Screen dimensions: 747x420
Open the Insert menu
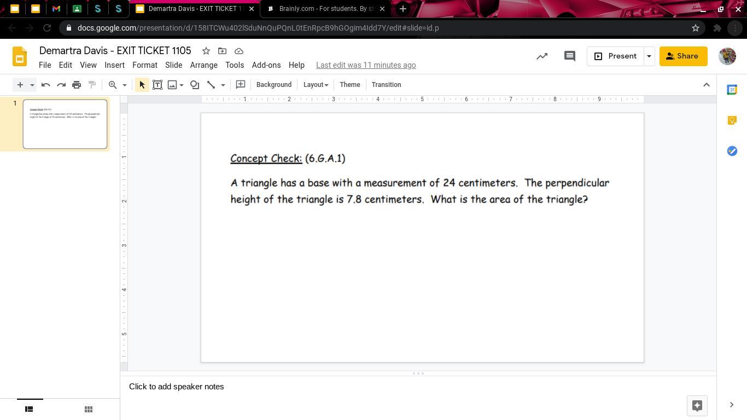pos(114,65)
